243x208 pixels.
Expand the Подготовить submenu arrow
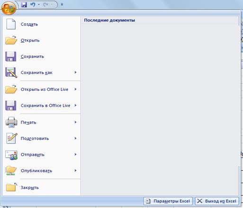(75, 138)
